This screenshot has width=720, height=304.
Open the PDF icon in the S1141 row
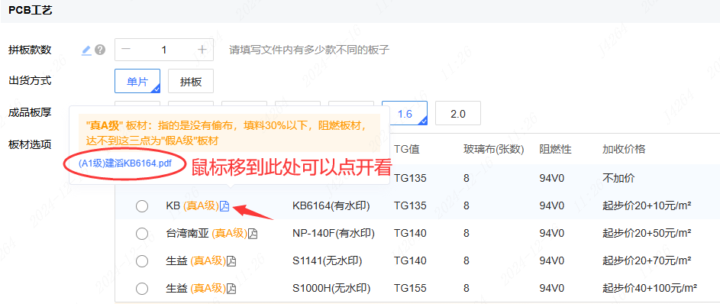[231, 262]
